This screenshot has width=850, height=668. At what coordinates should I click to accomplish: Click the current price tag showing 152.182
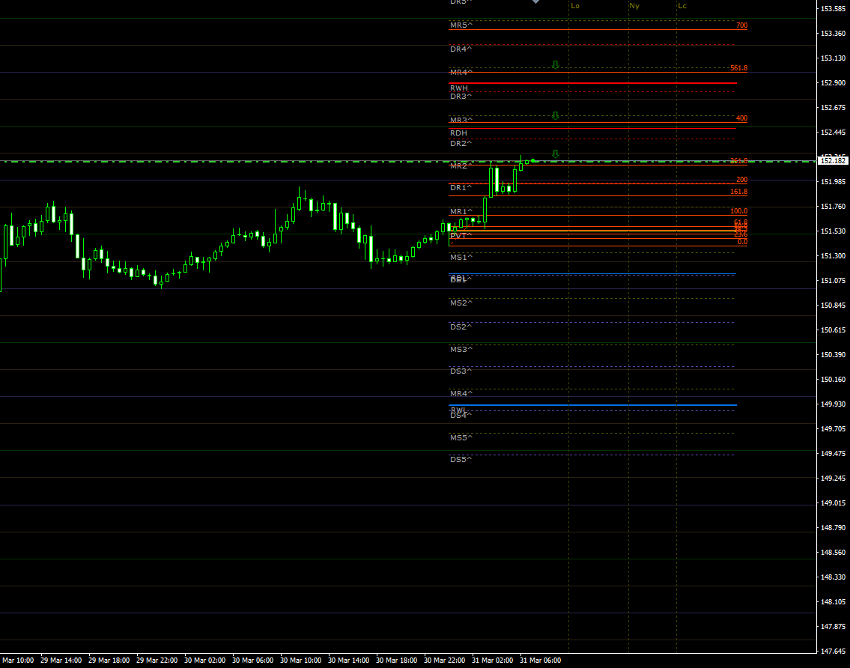(832, 160)
